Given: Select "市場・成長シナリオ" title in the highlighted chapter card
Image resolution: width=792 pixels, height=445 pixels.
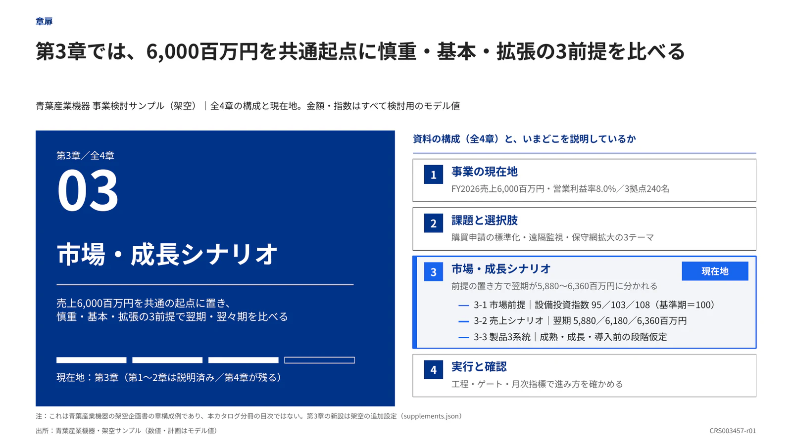Looking at the screenshot, I should 501,269.
